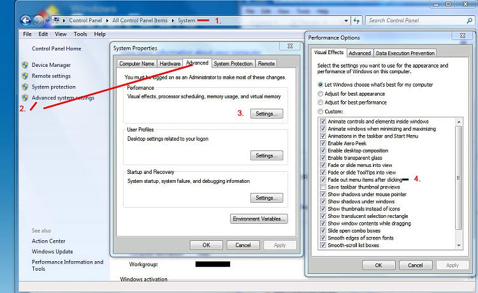Click the shield icon beside Remote settings
478x293 pixels.
tap(25, 76)
